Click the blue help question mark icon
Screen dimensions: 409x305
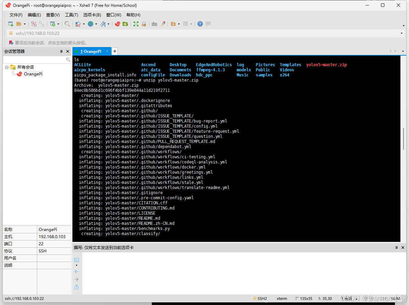click(200, 24)
